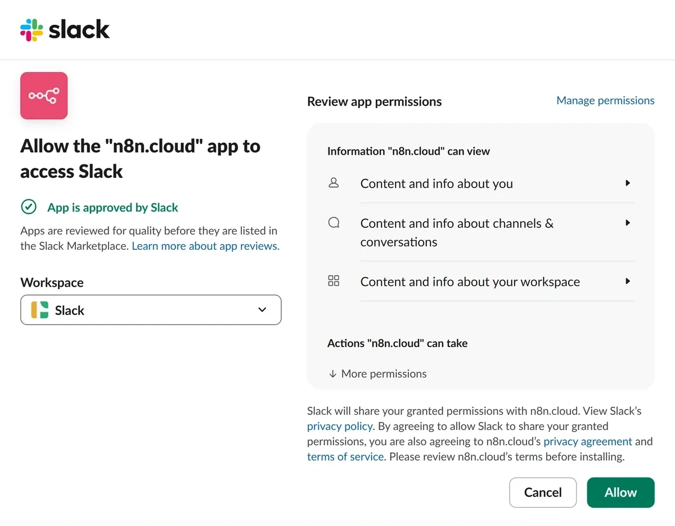
Task: Click the grid icon beside workspace info
Action: pyautogui.click(x=334, y=281)
